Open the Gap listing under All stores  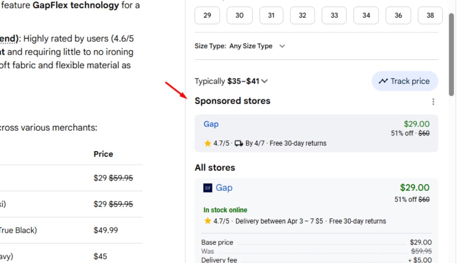(225, 187)
